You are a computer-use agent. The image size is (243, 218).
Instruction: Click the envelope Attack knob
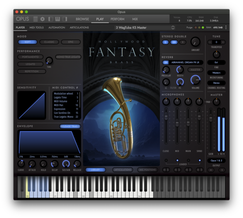click(x=32, y=164)
